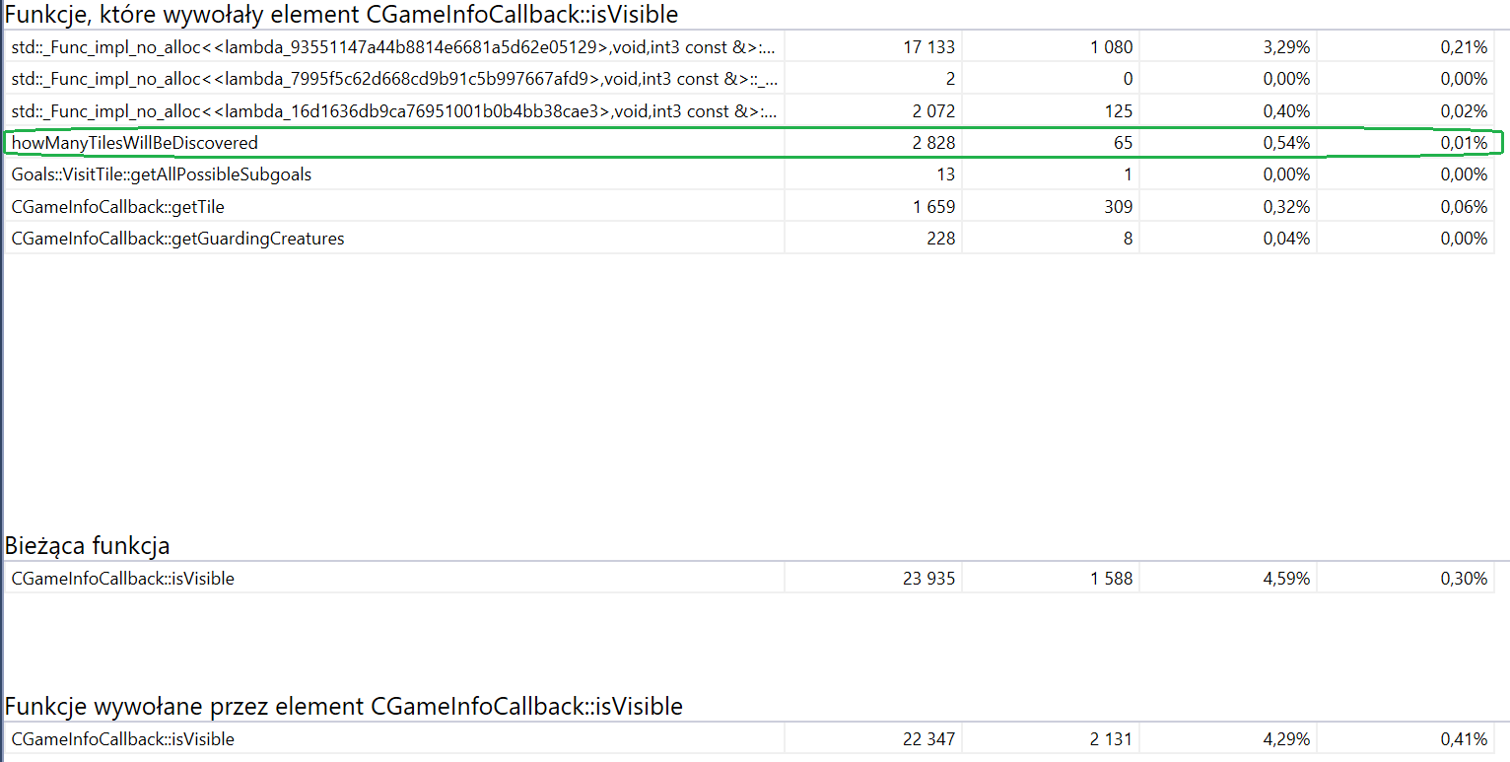The height and width of the screenshot is (762, 1510).
Task: Select the lambda_7995f5c62d668cd9 caller row
Action: [393, 79]
